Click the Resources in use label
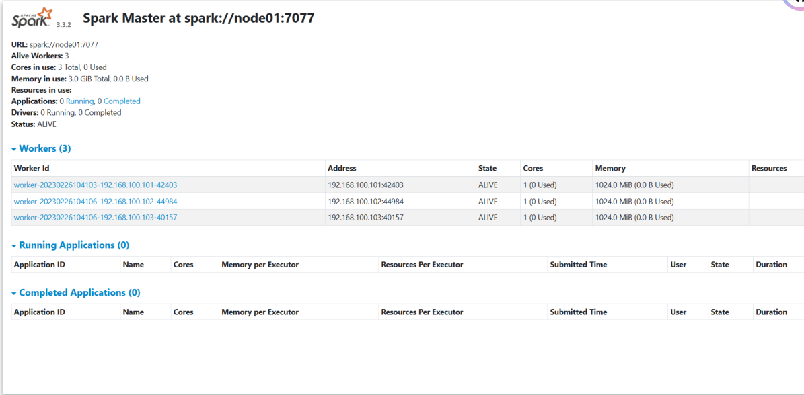 [x=42, y=90]
